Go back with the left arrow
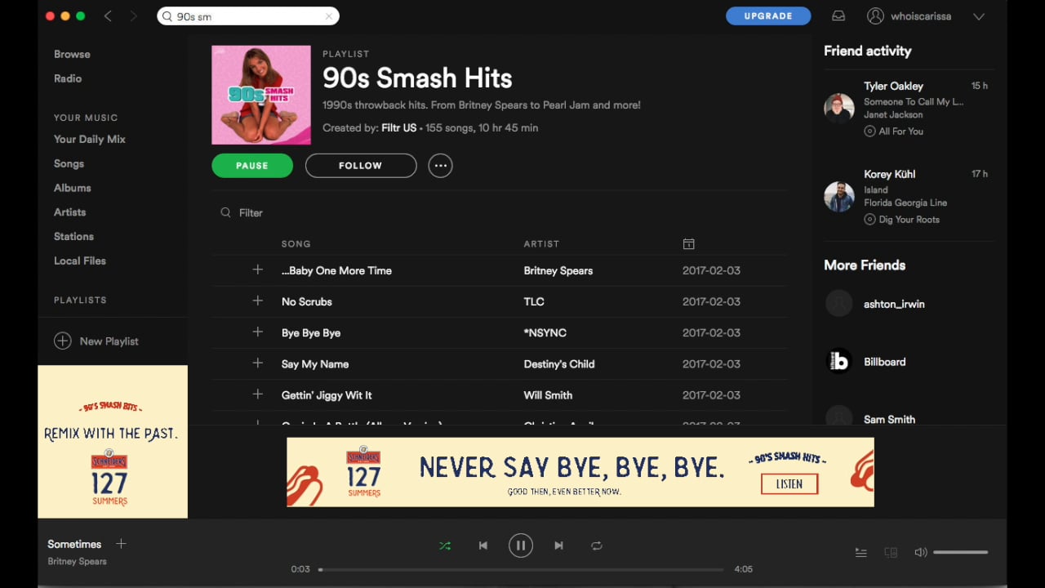Screen dimensions: 1045x588 (108, 16)
